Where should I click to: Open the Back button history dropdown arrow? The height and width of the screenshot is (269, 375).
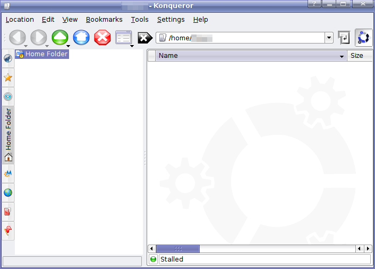pos(25,46)
